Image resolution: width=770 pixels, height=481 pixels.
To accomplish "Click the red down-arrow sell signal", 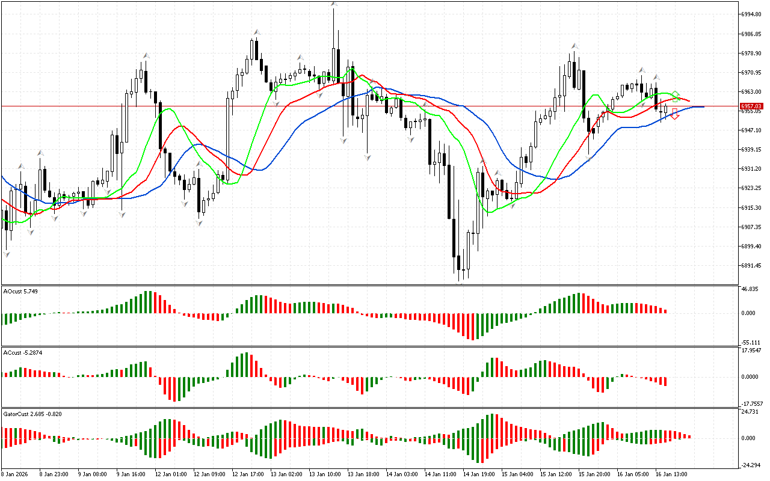I will coord(675,114).
